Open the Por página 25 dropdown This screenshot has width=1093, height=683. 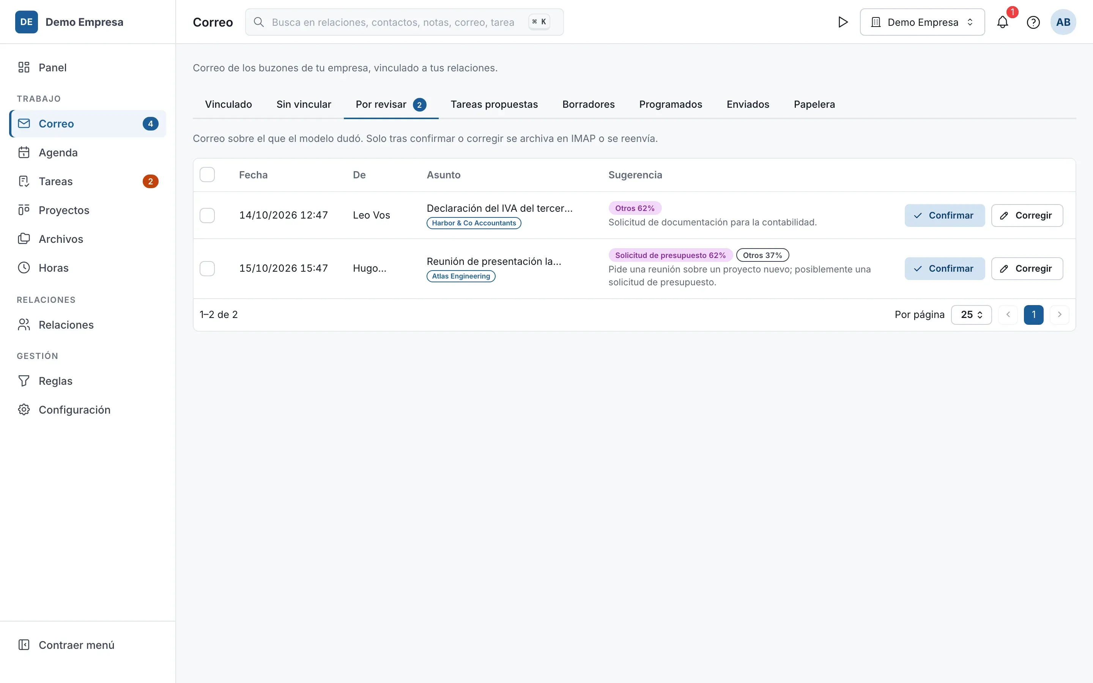(971, 315)
